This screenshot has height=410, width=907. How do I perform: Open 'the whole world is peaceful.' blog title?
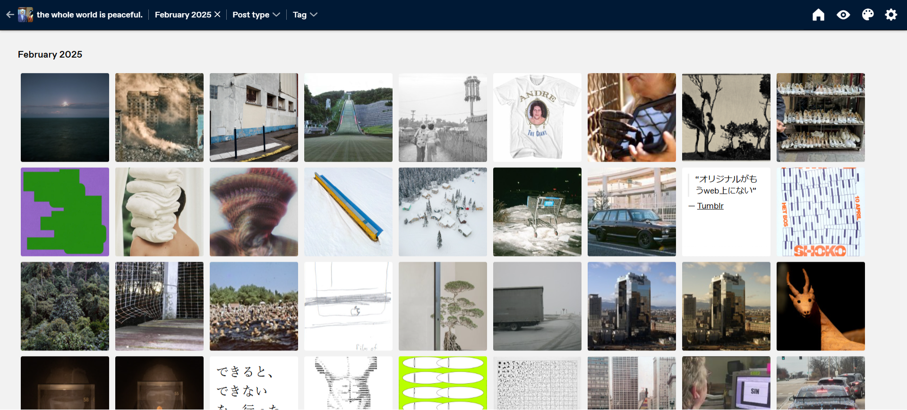click(x=89, y=15)
